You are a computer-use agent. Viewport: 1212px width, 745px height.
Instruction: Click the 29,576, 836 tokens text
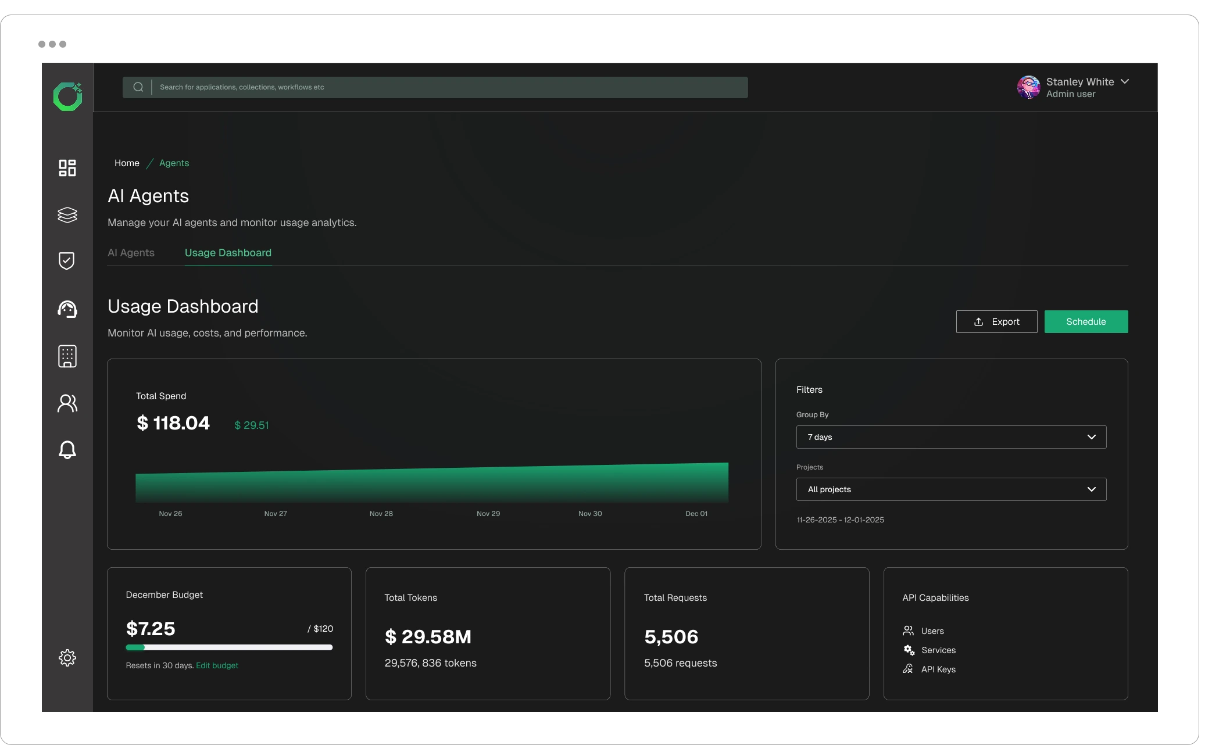pyautogui.click(x=430, y=663)
